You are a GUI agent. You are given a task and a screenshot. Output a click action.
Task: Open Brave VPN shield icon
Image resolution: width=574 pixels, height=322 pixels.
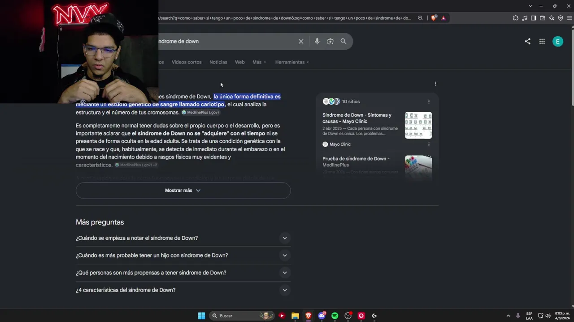pyautogui.click(x=561, y=18)
